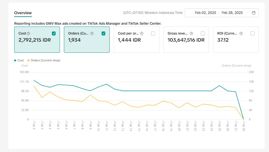The image size is (269, 152).
Task: Enable the ROI metric checkbox
Action: [x=252, y=34]
